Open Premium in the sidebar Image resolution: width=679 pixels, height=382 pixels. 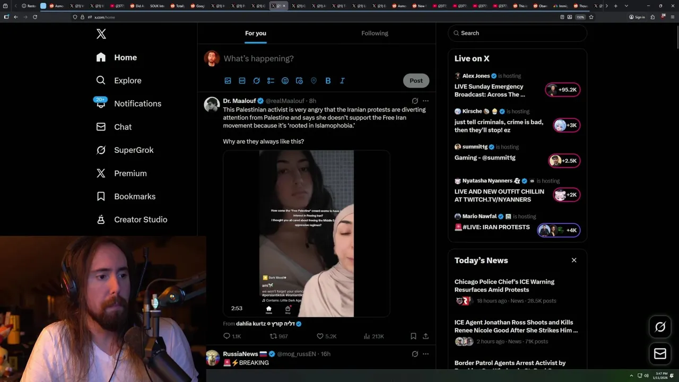click(121, 173)
